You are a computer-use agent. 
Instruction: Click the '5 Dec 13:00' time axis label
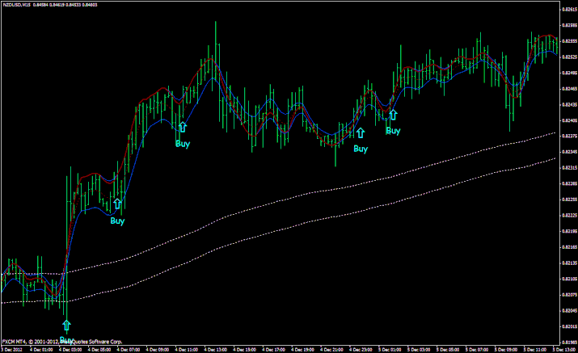coord(564,349)
